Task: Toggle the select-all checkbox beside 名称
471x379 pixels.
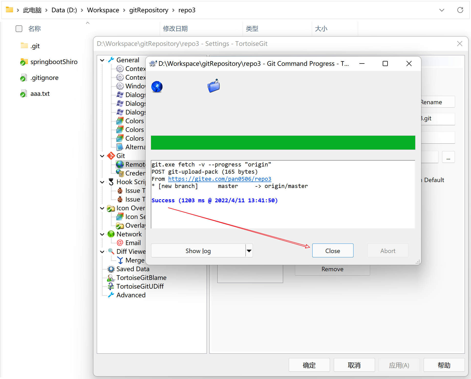Action: tap(19, 29)
